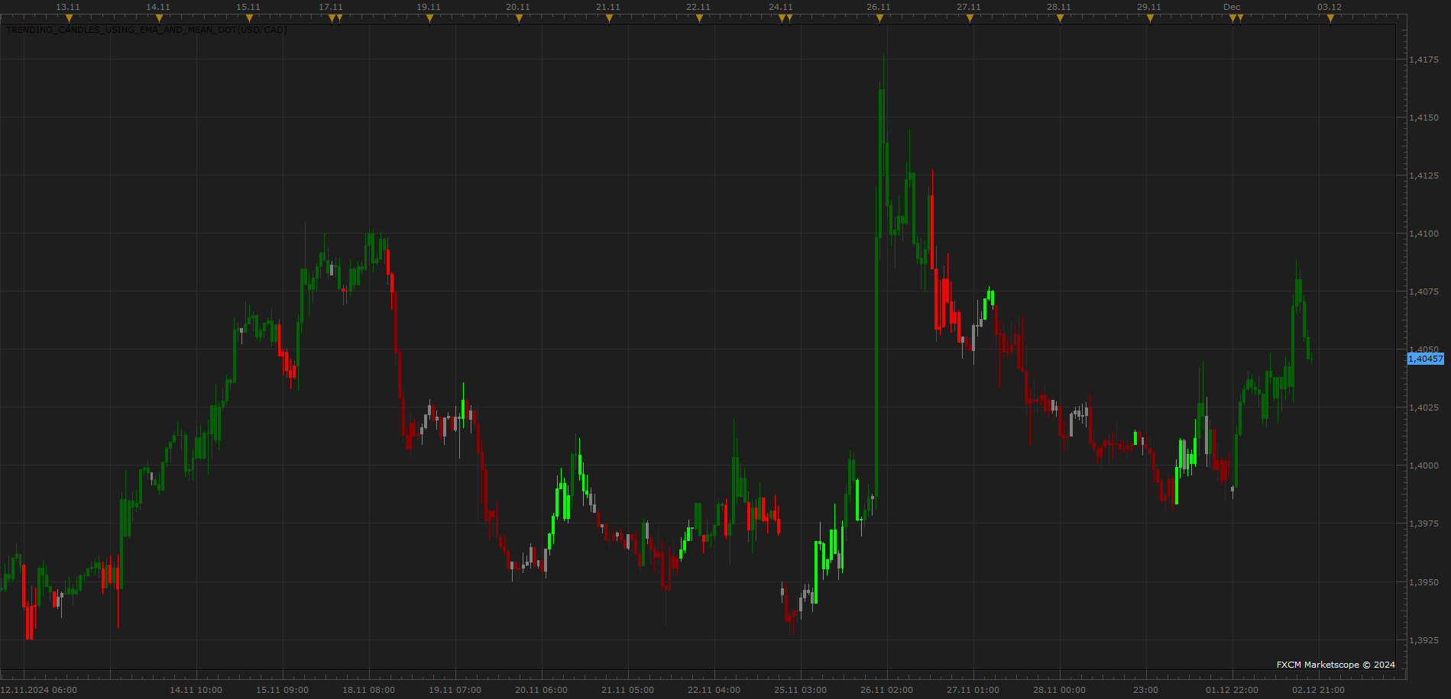Screen dimensions: 1451x699
Task: Click the 26.11 02:00 time axis label
Action: pyautogui.click(x=886, y=690)
